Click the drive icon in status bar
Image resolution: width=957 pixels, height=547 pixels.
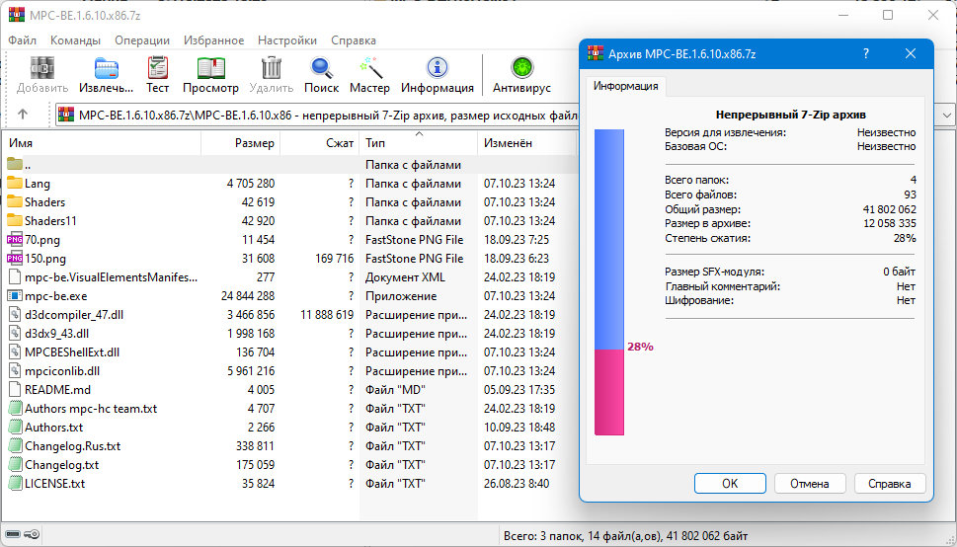click(13, 535)
